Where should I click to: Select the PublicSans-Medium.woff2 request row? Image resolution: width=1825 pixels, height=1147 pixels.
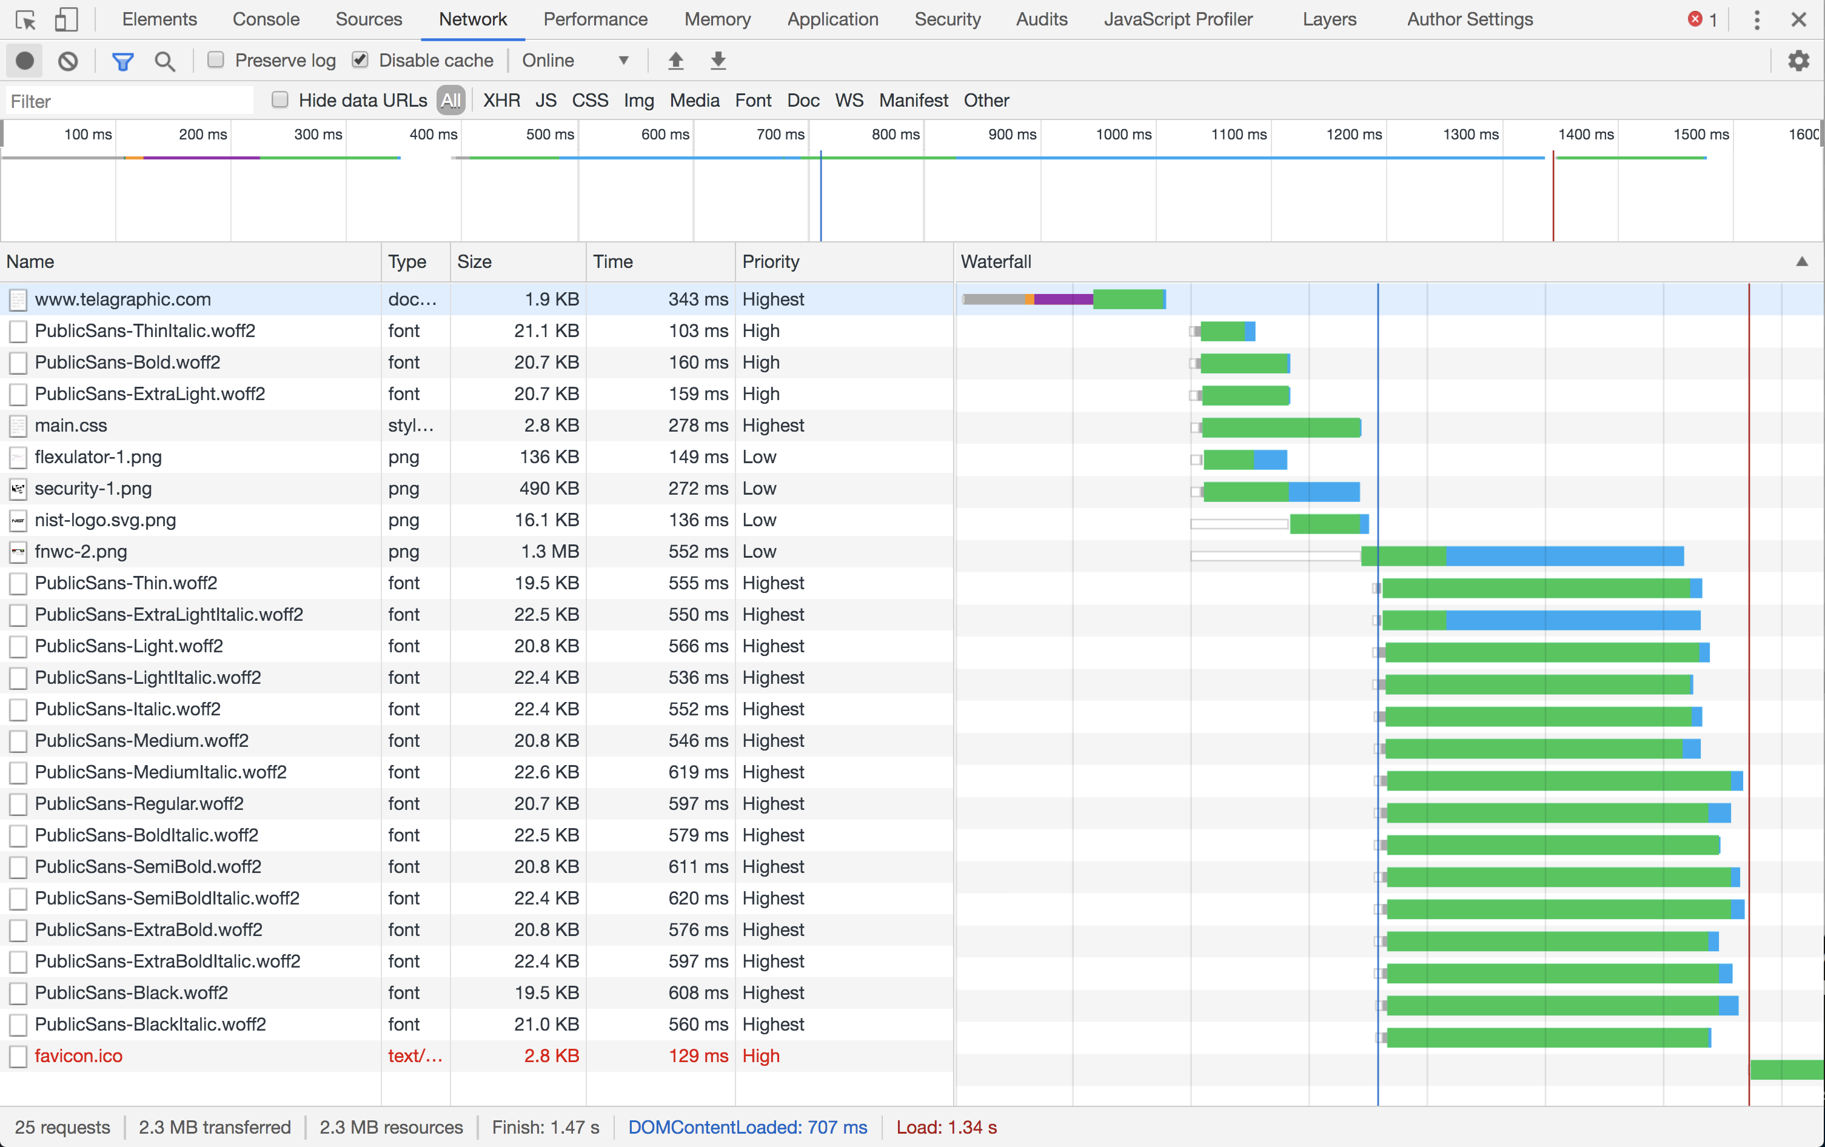477,741
